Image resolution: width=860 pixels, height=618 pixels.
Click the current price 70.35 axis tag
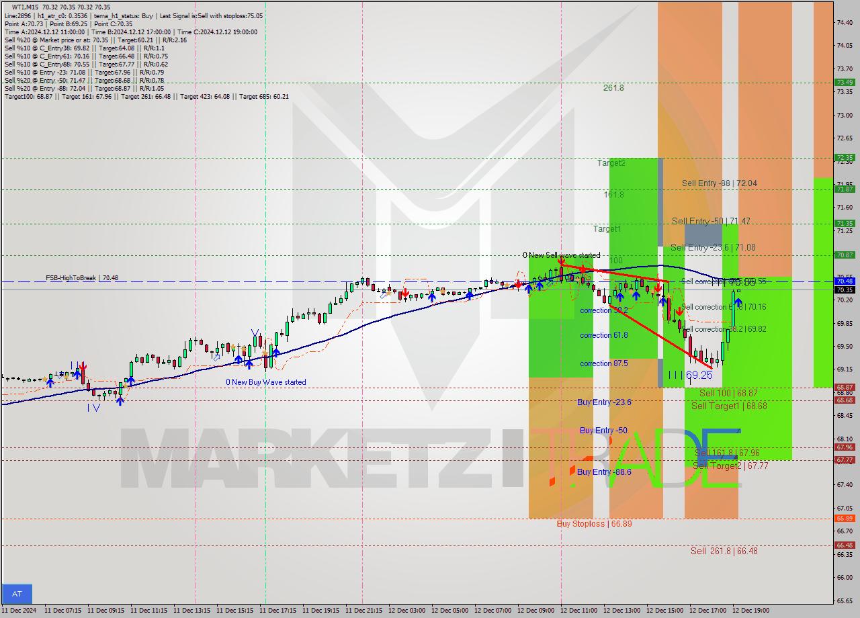[845, 290]
